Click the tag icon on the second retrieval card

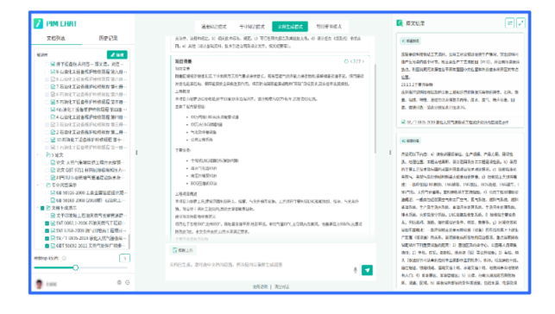403,141
